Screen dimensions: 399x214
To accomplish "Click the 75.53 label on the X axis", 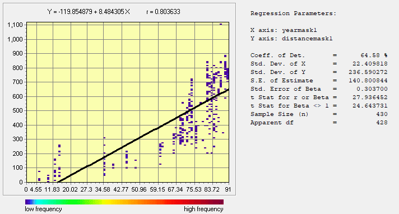I will point(194,189).
